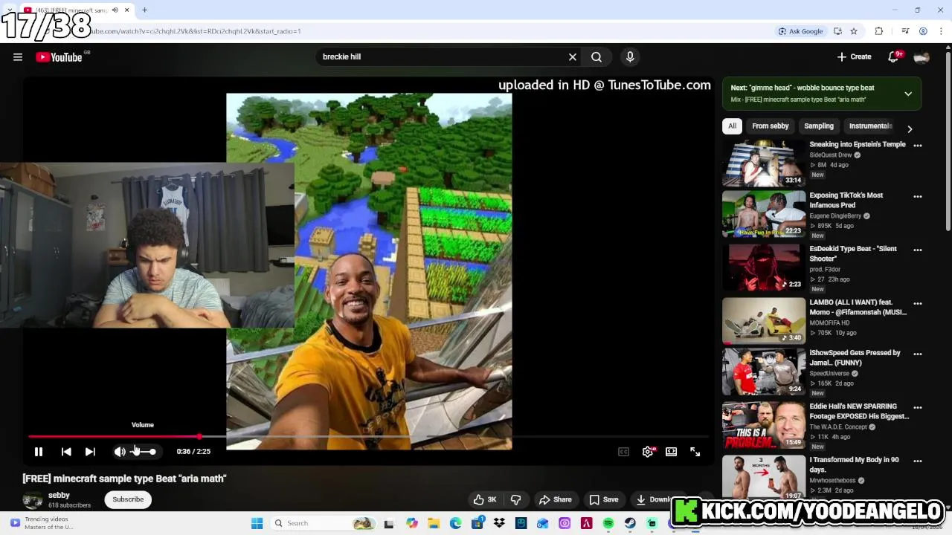Open Chrome extensions puzzle icon

(879, 31)
